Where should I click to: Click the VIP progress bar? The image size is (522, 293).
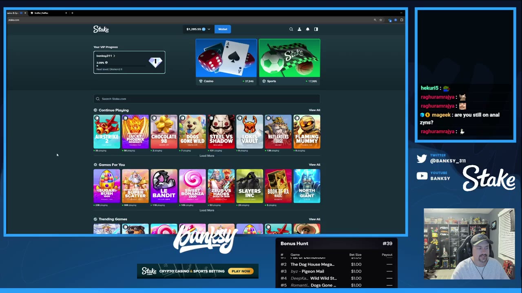point(122,66)
